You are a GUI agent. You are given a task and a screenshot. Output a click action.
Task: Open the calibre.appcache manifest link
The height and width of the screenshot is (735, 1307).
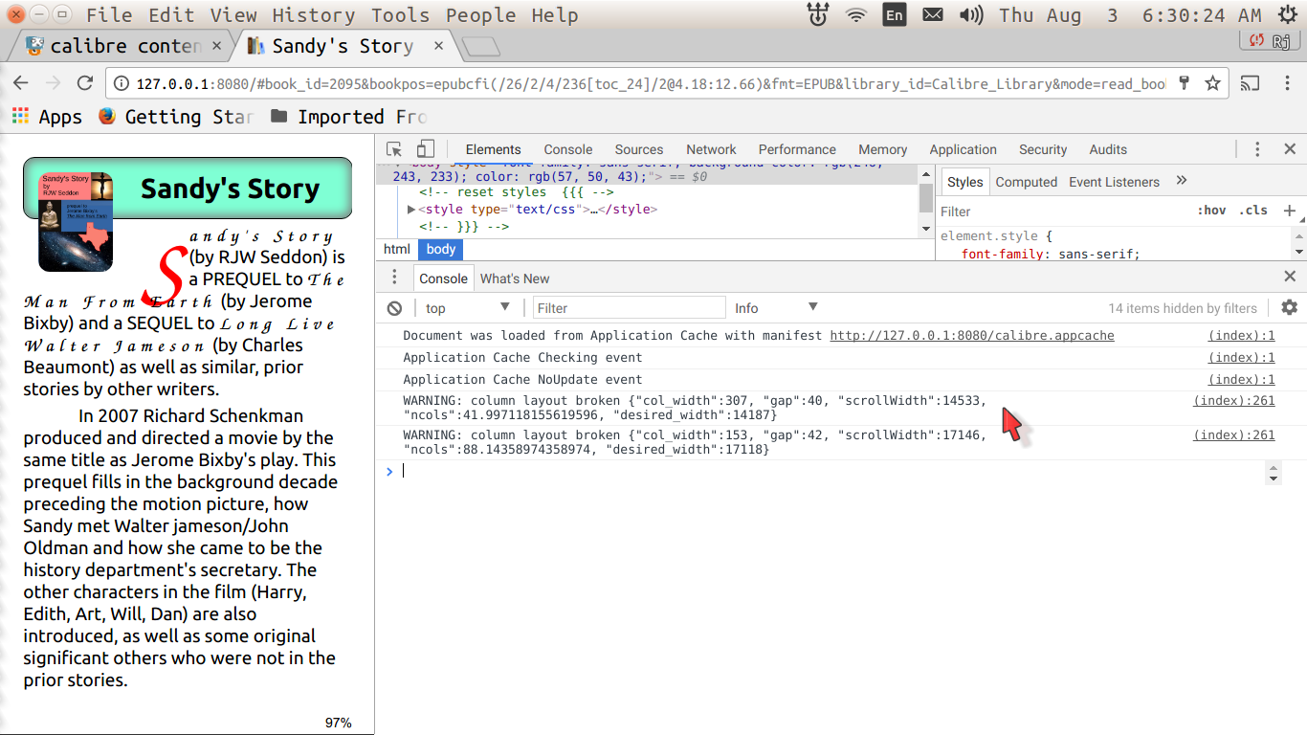(971, 335)
